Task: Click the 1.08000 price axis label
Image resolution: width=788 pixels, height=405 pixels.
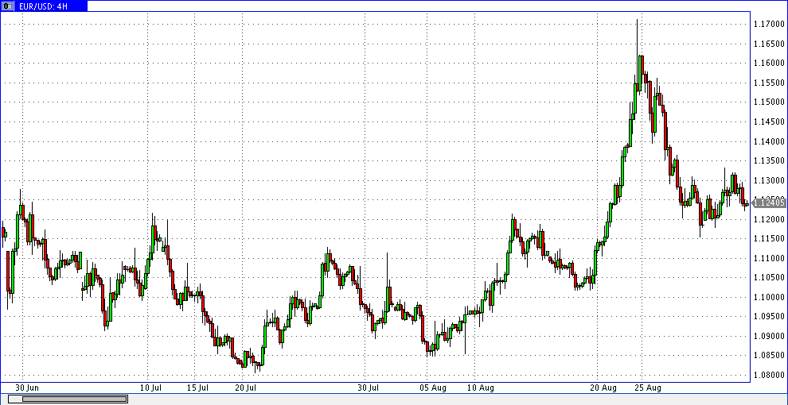Action: [769, 376]
